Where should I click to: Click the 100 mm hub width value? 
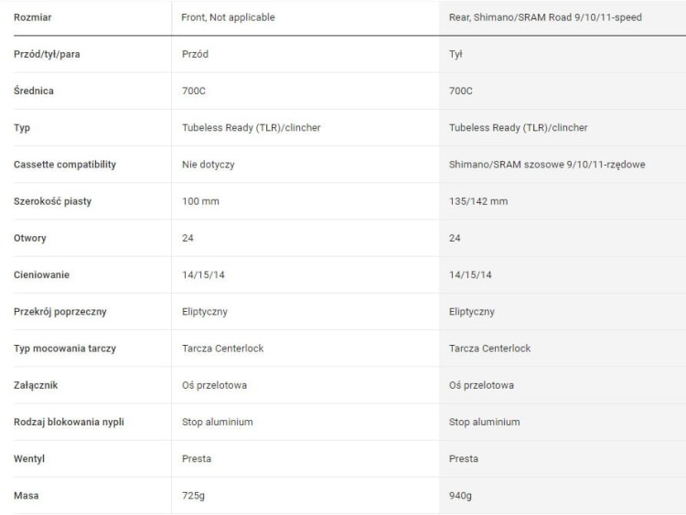(200, 201)
